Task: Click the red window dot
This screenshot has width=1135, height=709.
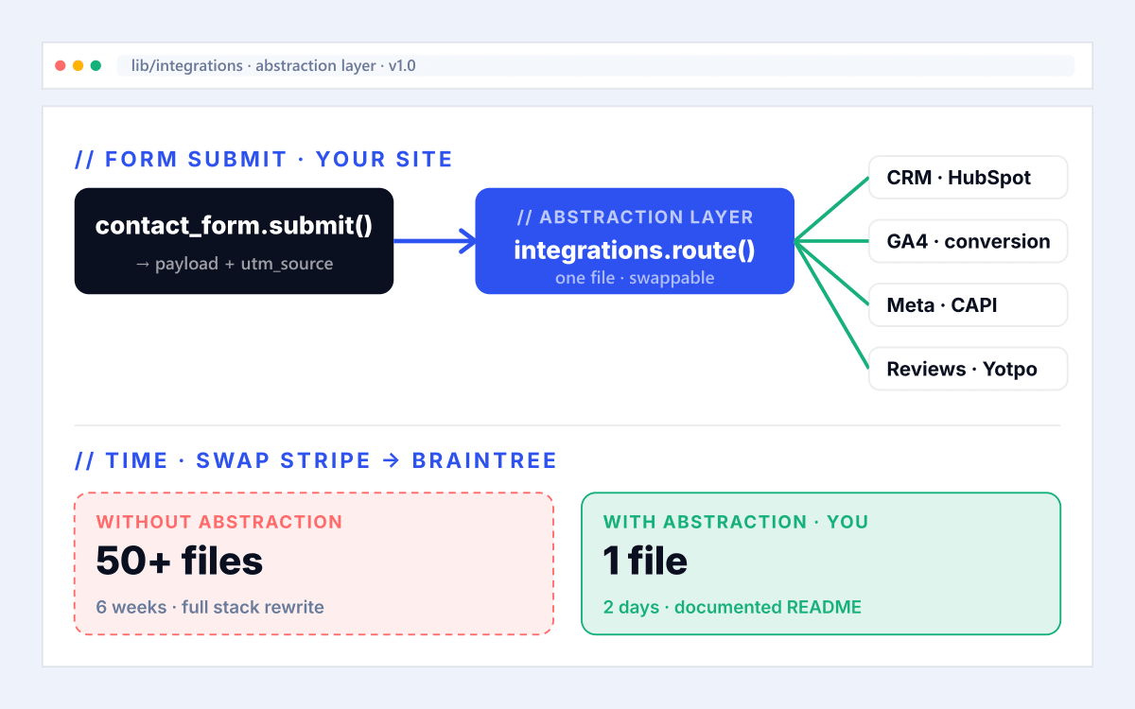Action: (61, 66)
